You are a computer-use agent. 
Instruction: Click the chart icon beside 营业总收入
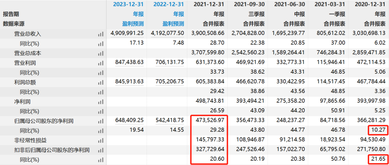coord(100,34)
